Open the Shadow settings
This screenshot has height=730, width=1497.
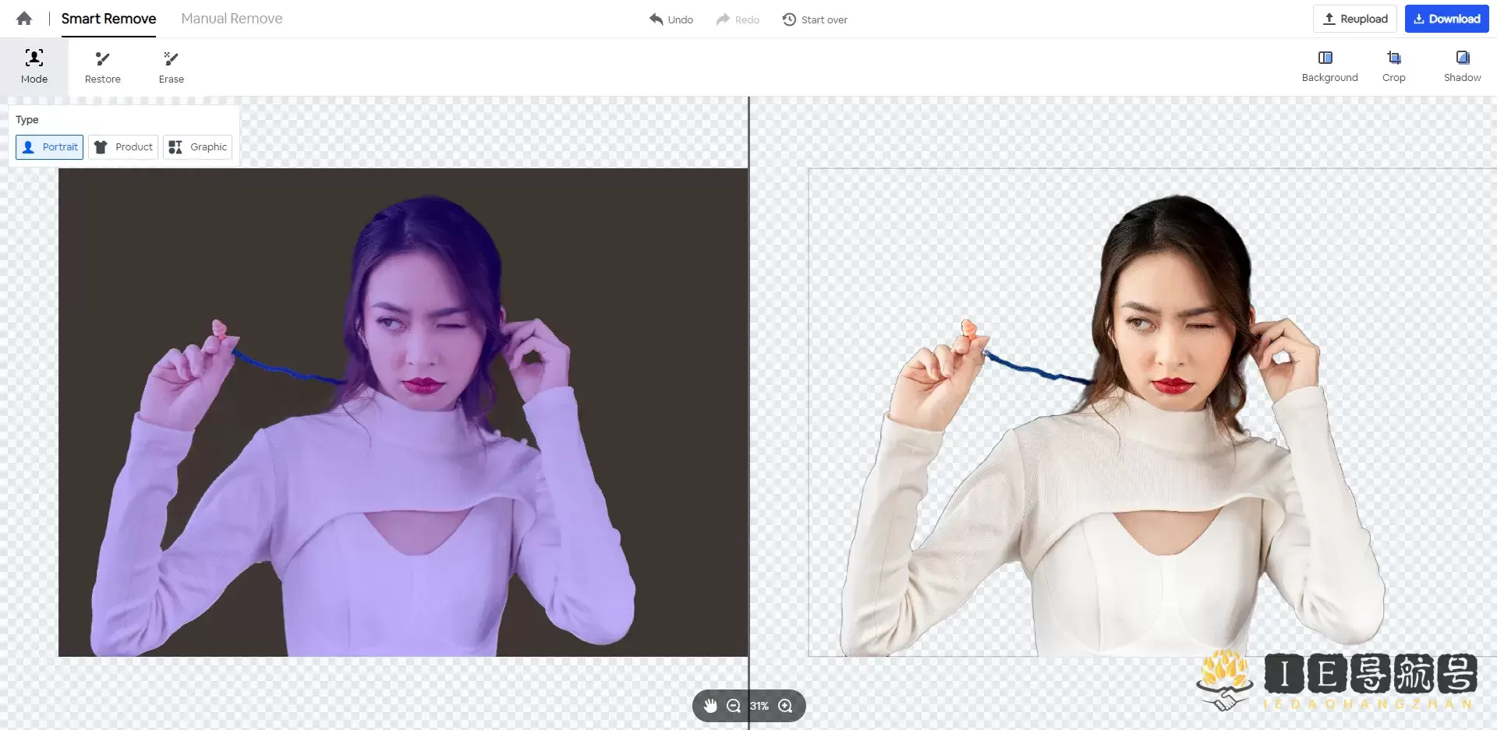[1462, 66]
